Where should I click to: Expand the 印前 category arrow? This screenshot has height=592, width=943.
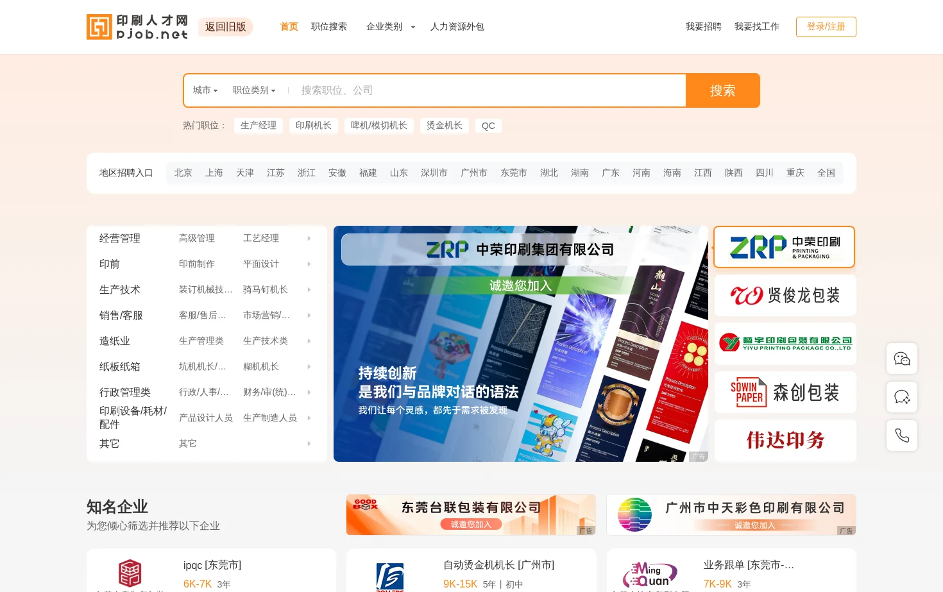(x=309, y=264)
